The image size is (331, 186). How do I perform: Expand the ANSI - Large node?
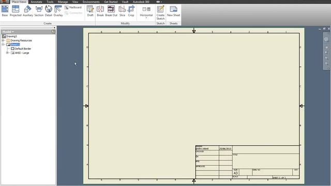pos(7,53)
